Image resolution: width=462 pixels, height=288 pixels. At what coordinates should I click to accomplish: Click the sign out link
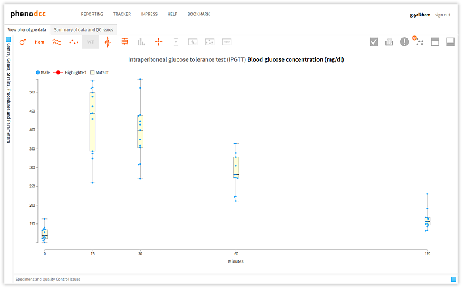pos(443,15)
